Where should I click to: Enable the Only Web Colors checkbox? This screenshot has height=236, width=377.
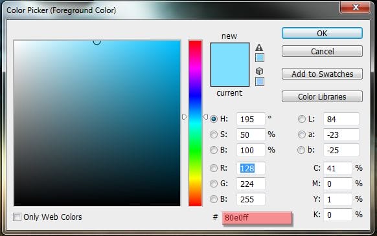pos(17,217)
